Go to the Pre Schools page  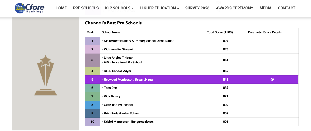coord(86,8)
